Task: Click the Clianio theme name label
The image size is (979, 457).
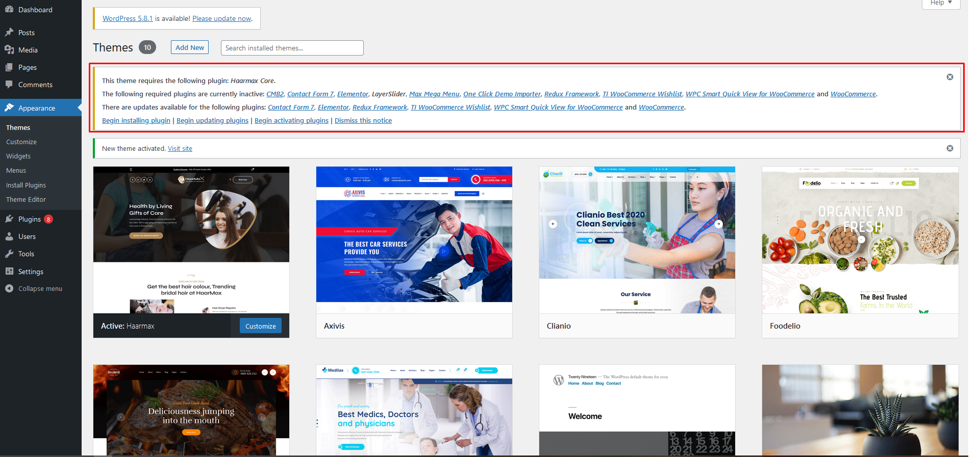Action: [559, 326]
